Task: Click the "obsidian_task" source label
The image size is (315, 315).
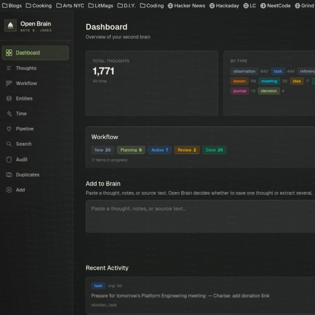Action: (104, 305)
